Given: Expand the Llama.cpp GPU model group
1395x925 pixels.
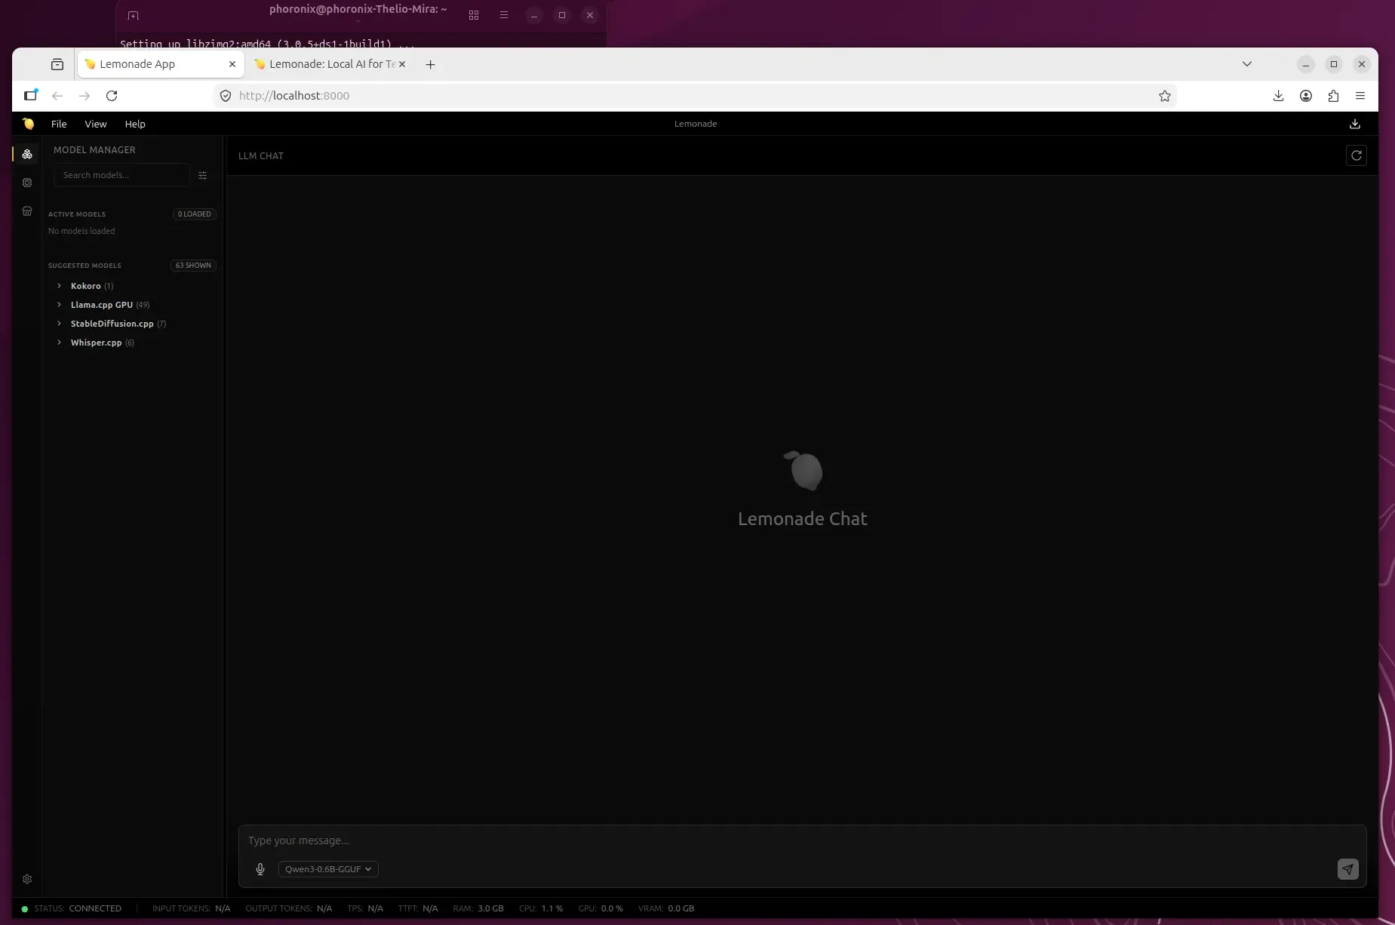Looking at the screenshot, I should point(101,305).
